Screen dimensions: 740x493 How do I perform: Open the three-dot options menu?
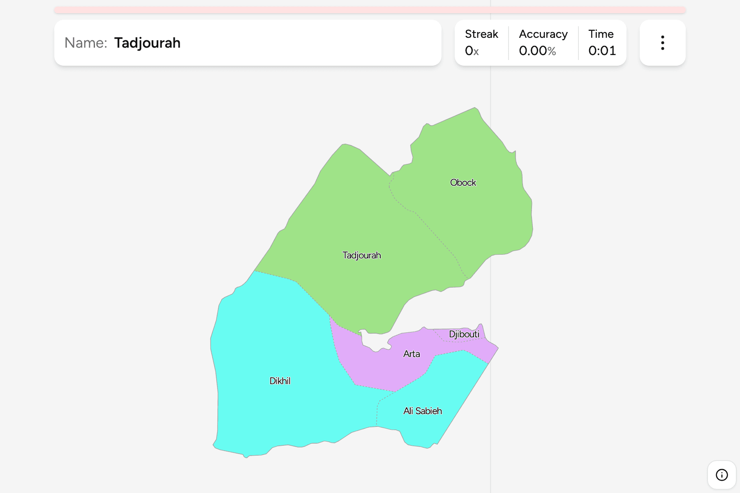pyautogui.click(x=662, y=43)
